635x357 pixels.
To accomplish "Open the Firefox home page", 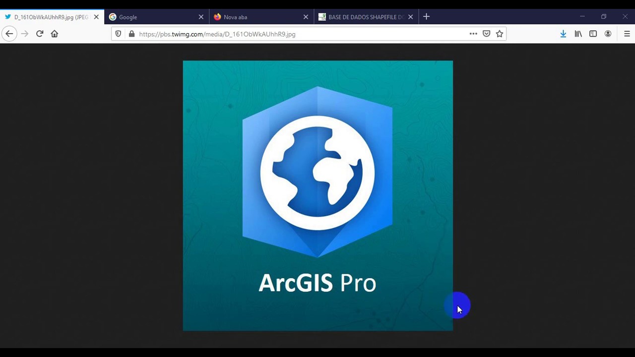I will coord(55,34).
